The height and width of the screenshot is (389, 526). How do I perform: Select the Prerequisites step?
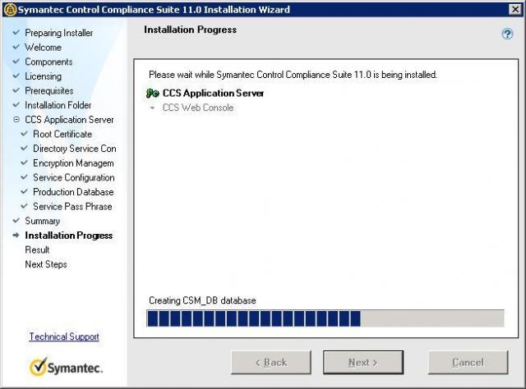click(x=49, y=91)
